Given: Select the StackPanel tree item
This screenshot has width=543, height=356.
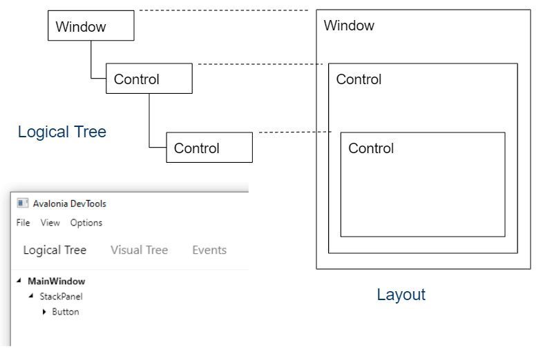Looking at the screenshot, I should [61, 297].
